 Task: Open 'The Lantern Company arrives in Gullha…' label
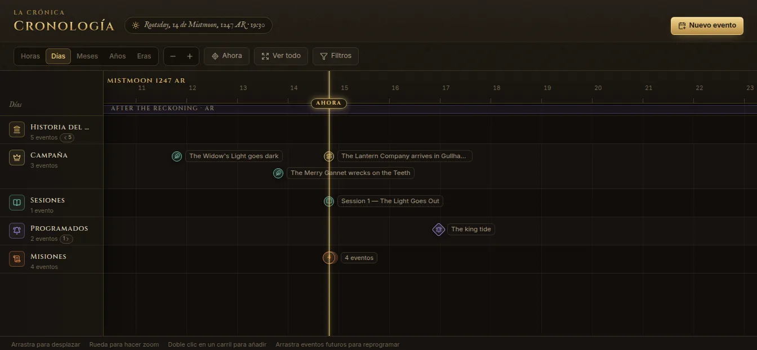coord(404,156)
